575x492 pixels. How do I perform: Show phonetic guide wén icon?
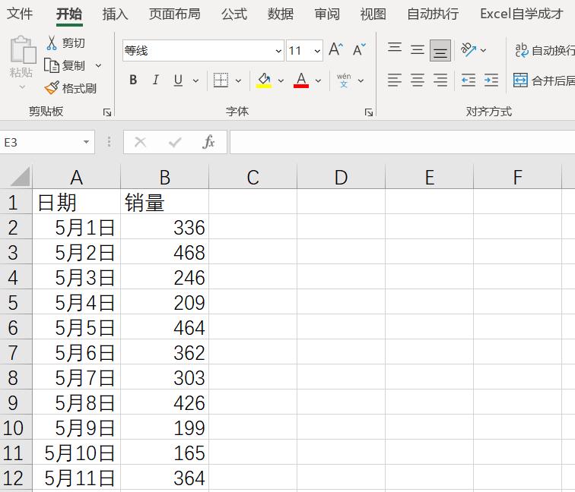click(344, 80)
